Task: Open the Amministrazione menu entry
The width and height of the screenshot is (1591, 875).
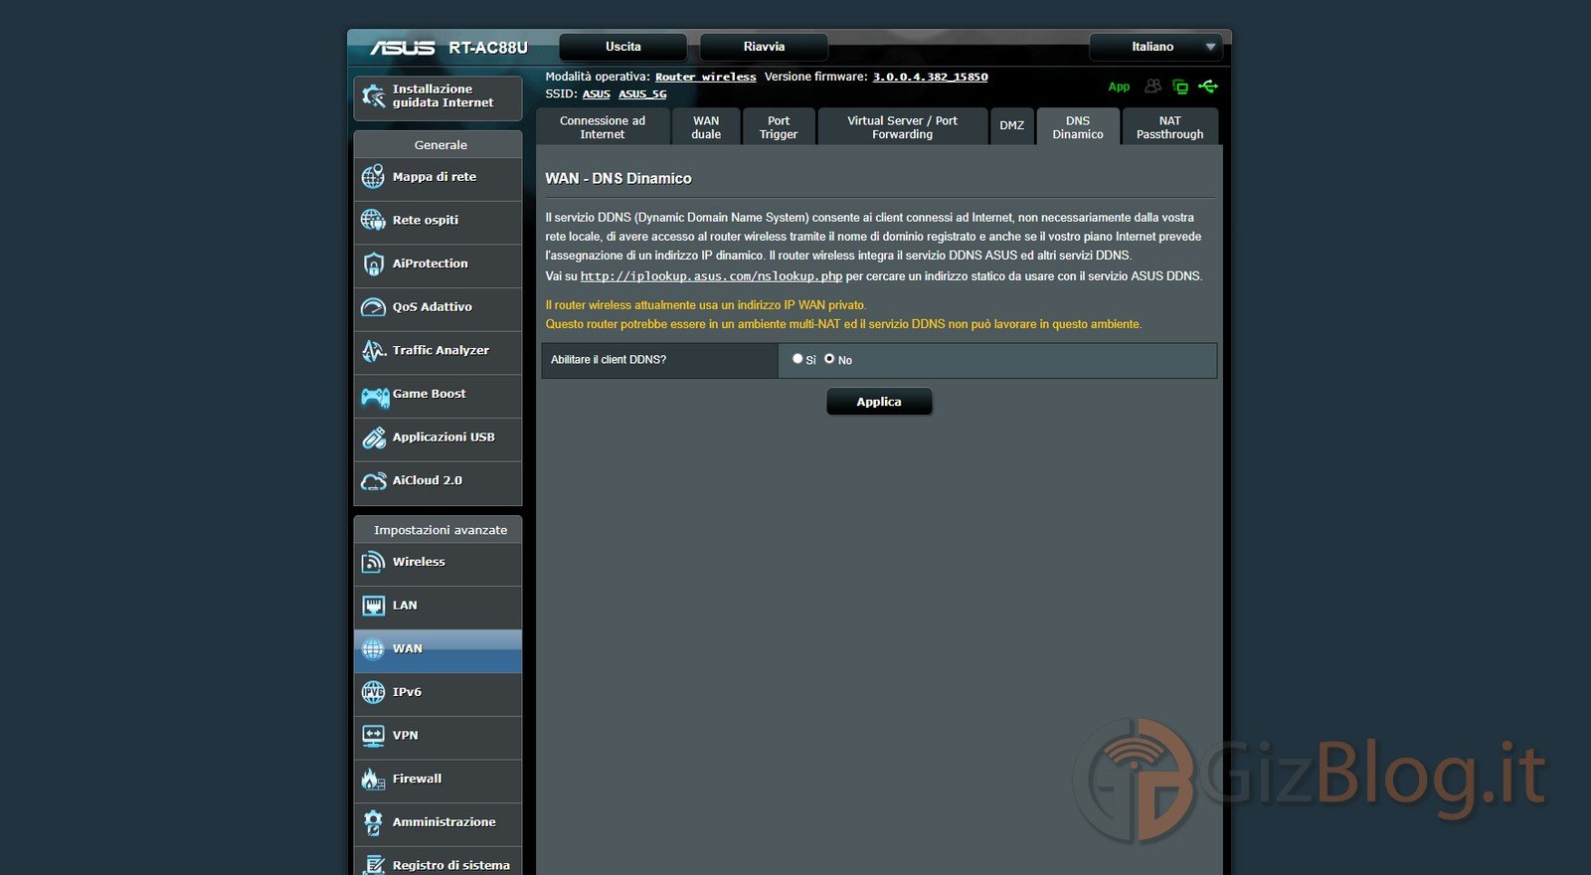Action: [438, 823]
